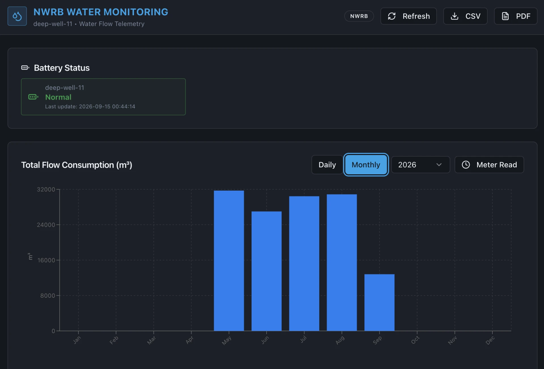544x369 pixels.
Task: Select the Monthly view toggle
Action: (366, 165)
